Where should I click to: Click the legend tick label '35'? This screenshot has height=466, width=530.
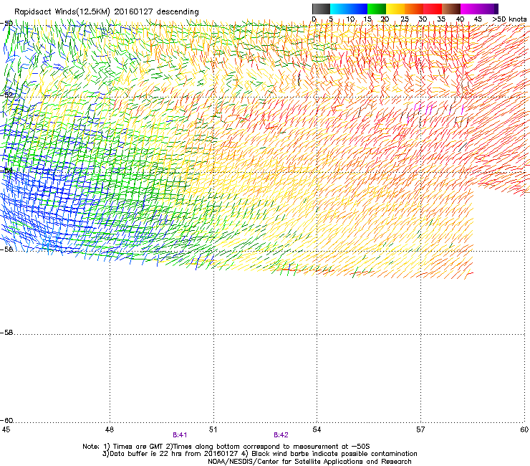441,19
